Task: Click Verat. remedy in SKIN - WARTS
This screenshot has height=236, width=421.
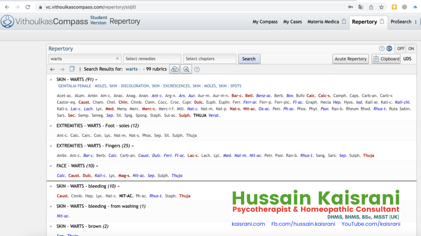Action: tap(214, 115)
